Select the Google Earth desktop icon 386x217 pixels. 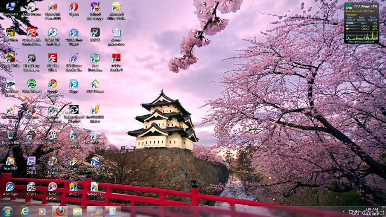tap(95, 161)
